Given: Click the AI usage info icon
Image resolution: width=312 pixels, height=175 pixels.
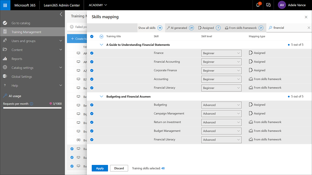Looking at the screenshot, I should point(32,104).
